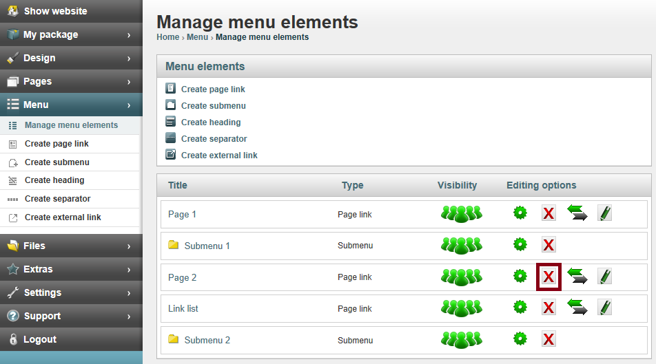Click the edit pencil icon for Page 2
The height and width of the screenshot is (364, 656).
[604, 277]
